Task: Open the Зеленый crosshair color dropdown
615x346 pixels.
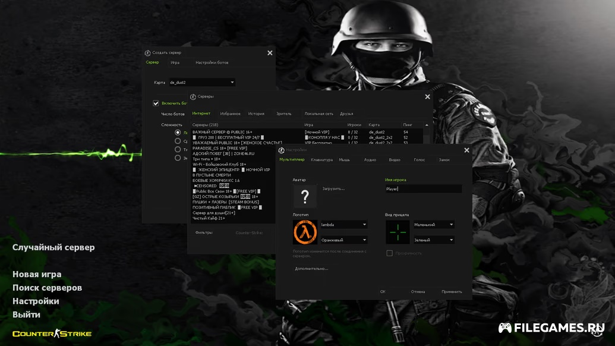Action: (434, 240)
